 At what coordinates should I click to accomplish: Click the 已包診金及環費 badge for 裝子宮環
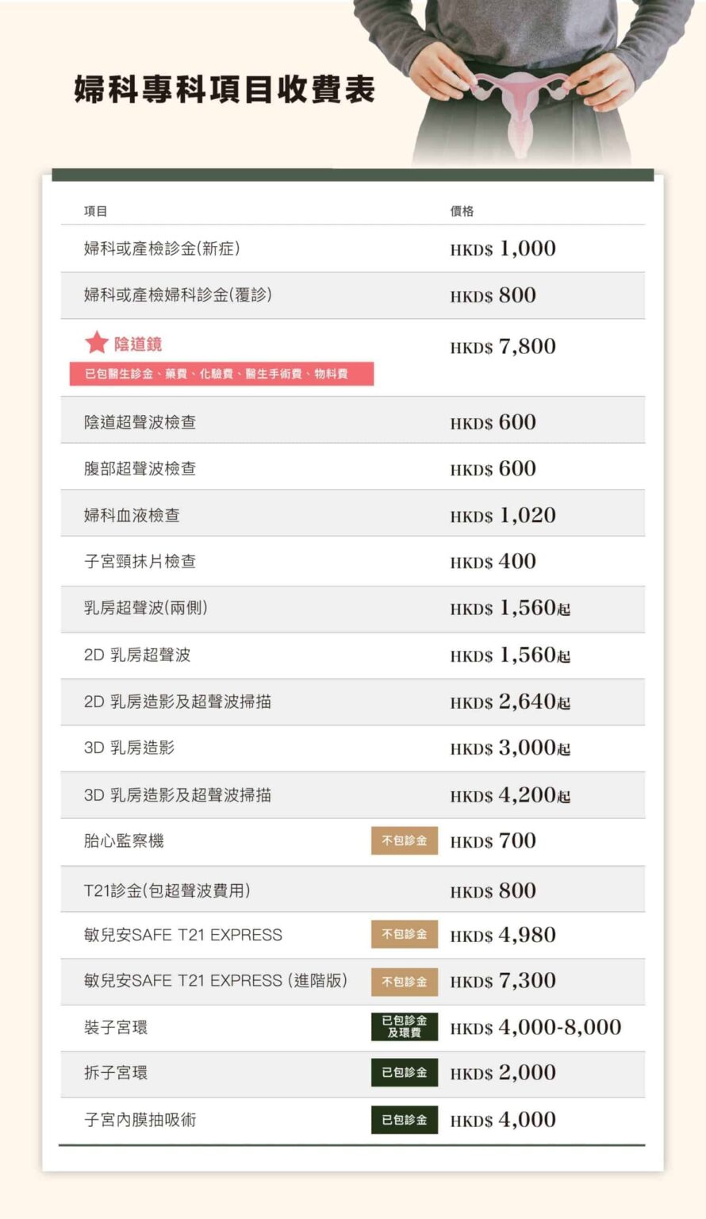405,1027
